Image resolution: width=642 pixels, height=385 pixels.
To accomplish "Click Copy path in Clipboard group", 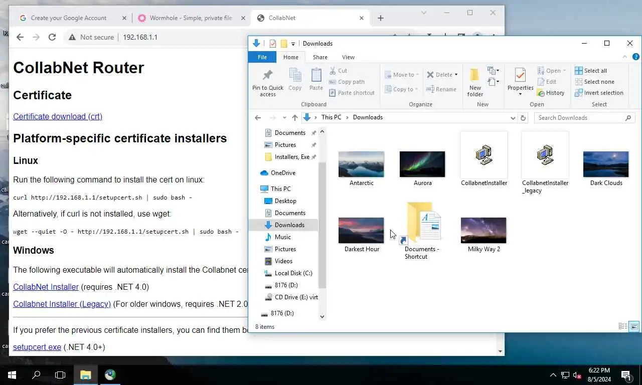I will click(347, 82).
